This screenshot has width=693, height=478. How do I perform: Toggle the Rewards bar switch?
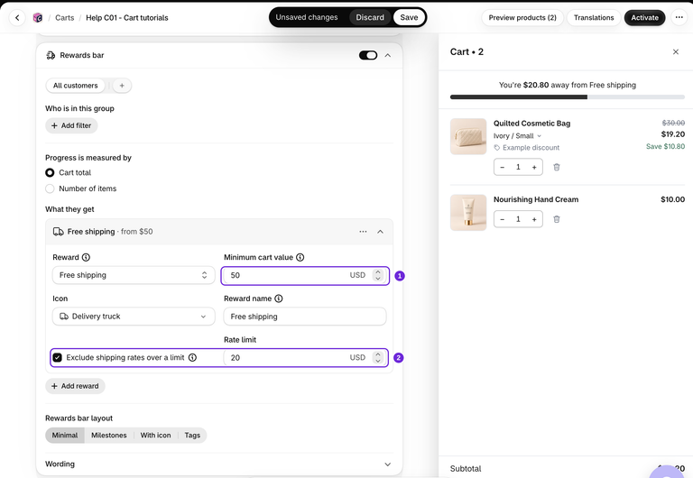368,55
